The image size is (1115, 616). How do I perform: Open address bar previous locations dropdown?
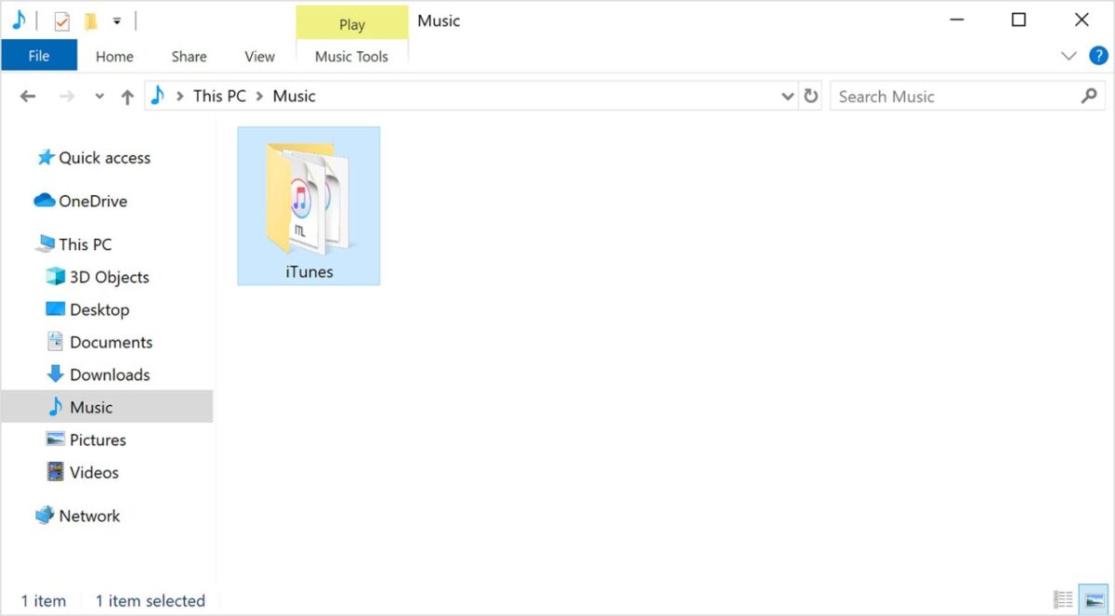[787, 97]
